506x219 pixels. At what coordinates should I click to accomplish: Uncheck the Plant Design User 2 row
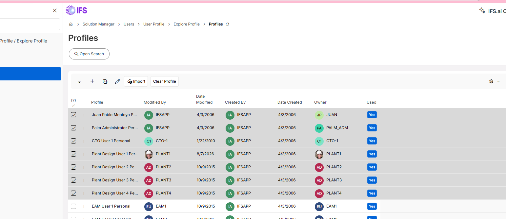pos(73,167)
